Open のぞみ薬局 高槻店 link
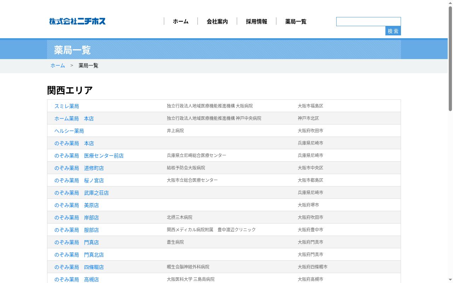The image size is (453, 283). pyautogui.click(x=76, y=279)
